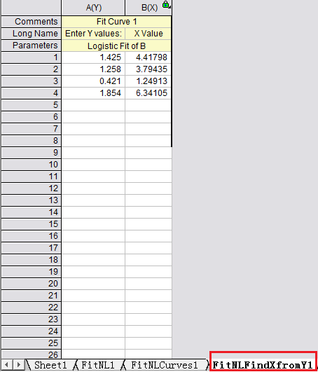Switch to the Sheet1 tab

(50, 365)
